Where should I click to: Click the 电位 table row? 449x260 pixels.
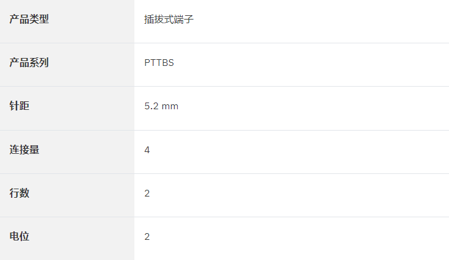coord(225,239)
